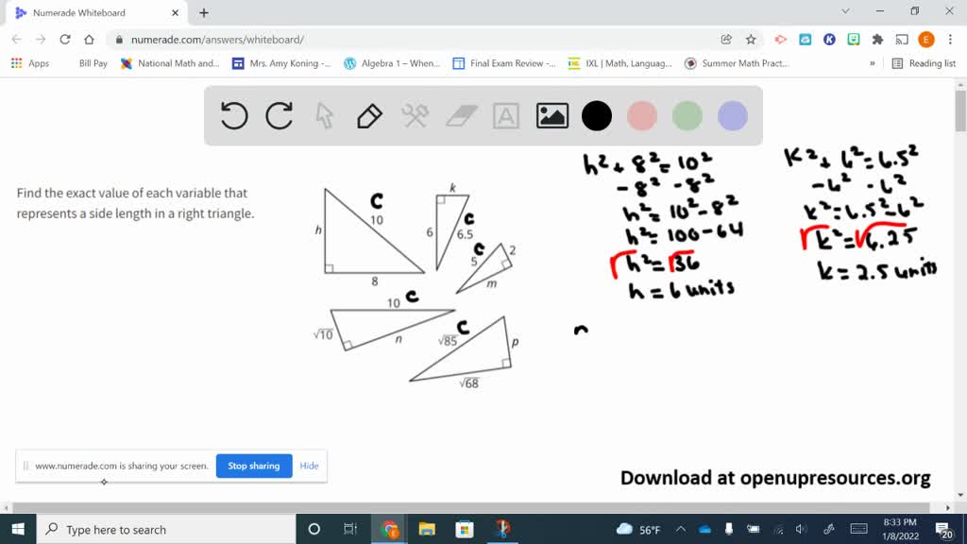Viewport: 967px width, 544px height.
Task: Hide the screen sharing banner
Action: [309, 466]
